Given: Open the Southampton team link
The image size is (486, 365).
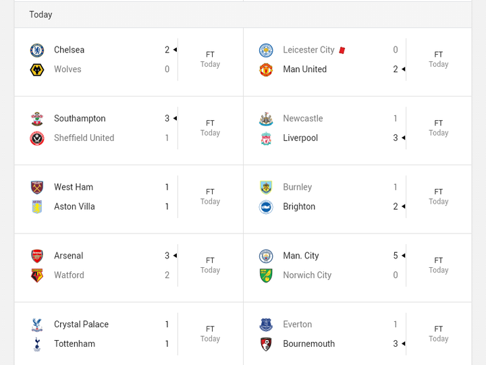Looking at the screenshot, I should [x=80, y=119].
